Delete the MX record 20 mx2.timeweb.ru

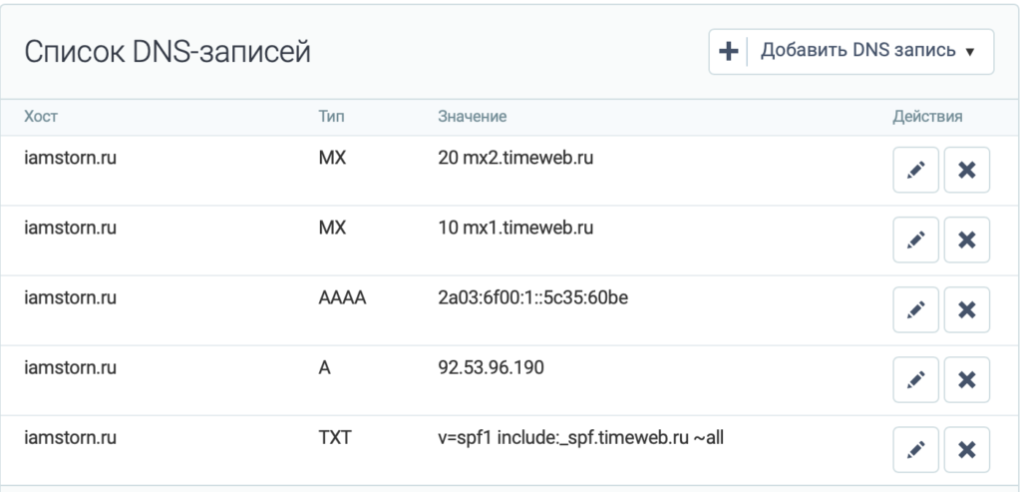967,170
